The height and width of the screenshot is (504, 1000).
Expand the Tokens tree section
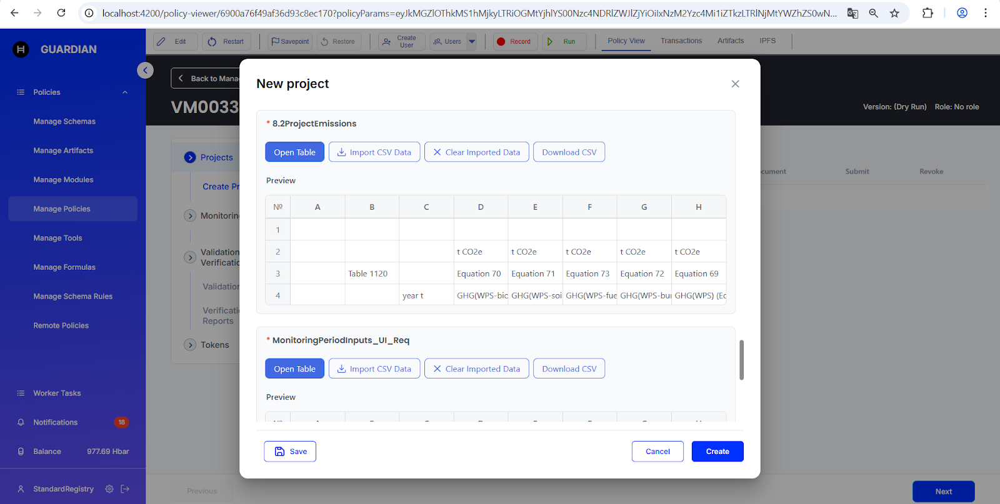tap(191, 345)
